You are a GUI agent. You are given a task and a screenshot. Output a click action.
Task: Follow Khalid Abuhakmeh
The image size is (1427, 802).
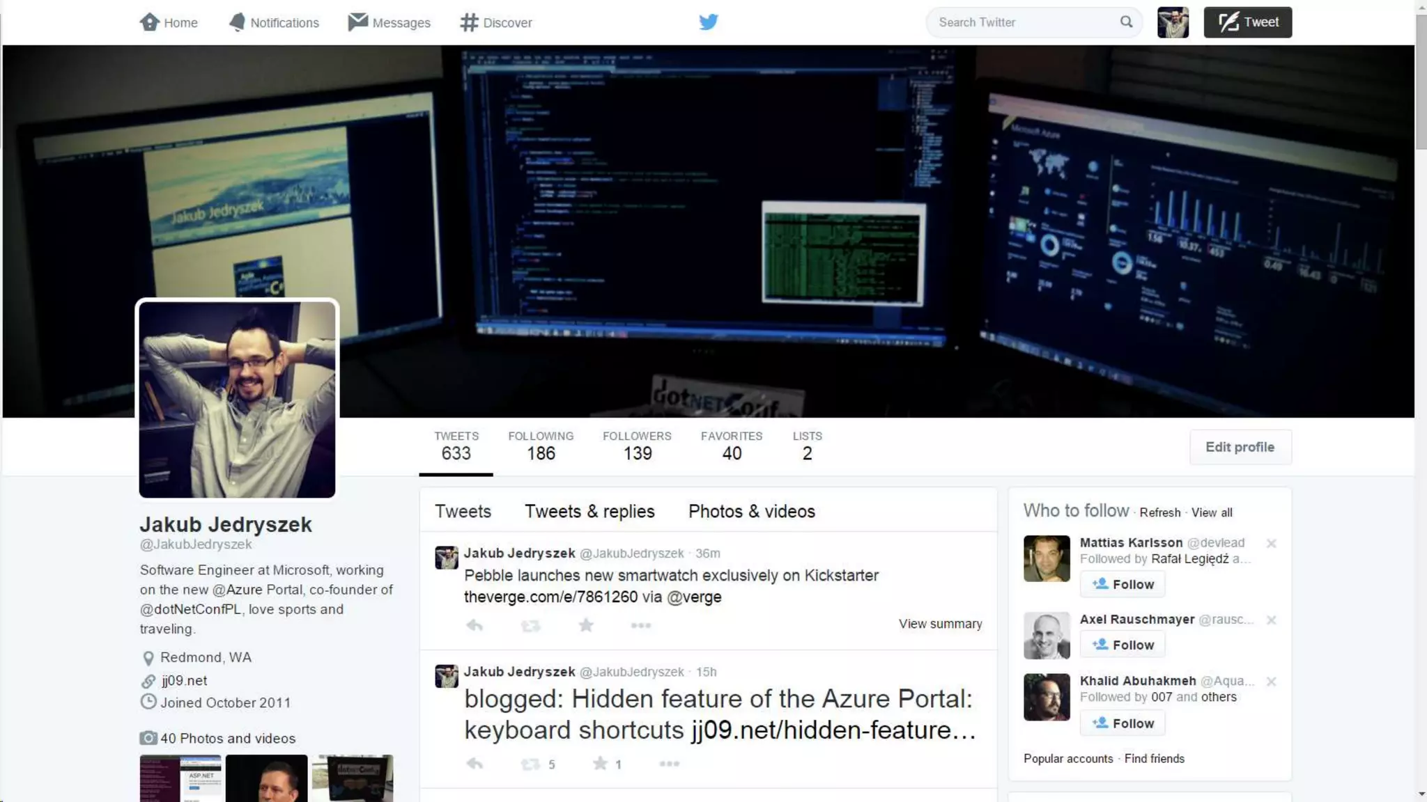pyautogui.click(x=1122, y=723)
